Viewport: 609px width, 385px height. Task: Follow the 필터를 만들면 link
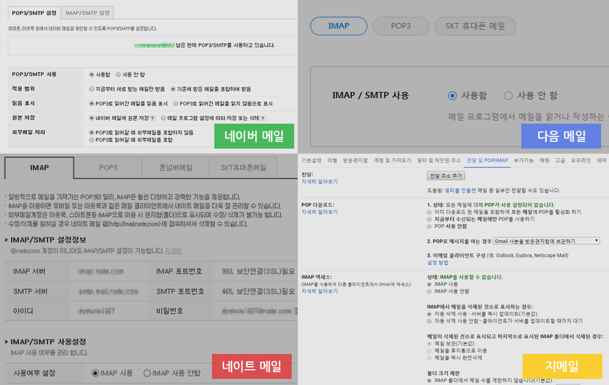[460, 190]
